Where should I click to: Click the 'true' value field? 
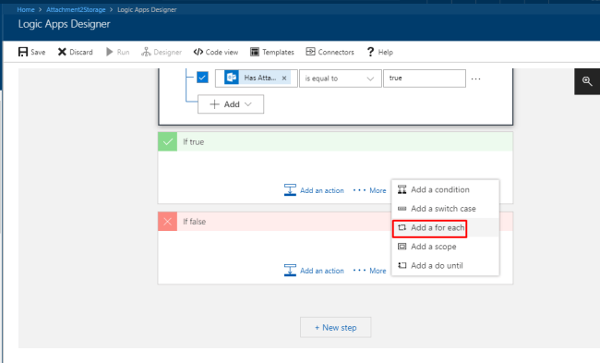pos(425,79)
